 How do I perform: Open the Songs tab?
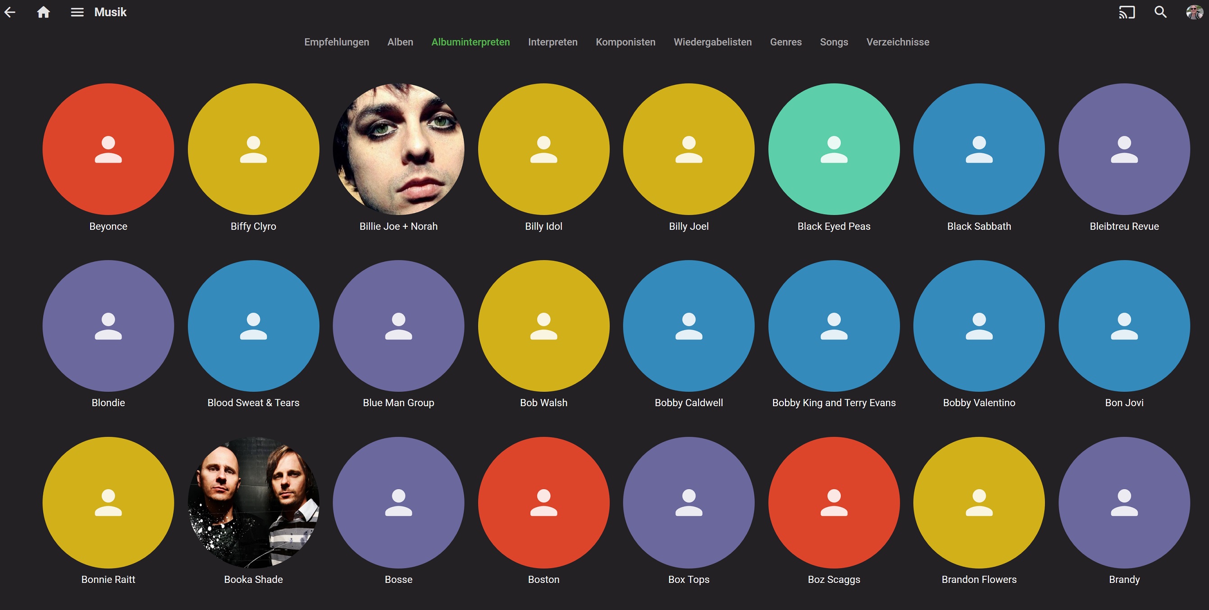tap(834, 42)
